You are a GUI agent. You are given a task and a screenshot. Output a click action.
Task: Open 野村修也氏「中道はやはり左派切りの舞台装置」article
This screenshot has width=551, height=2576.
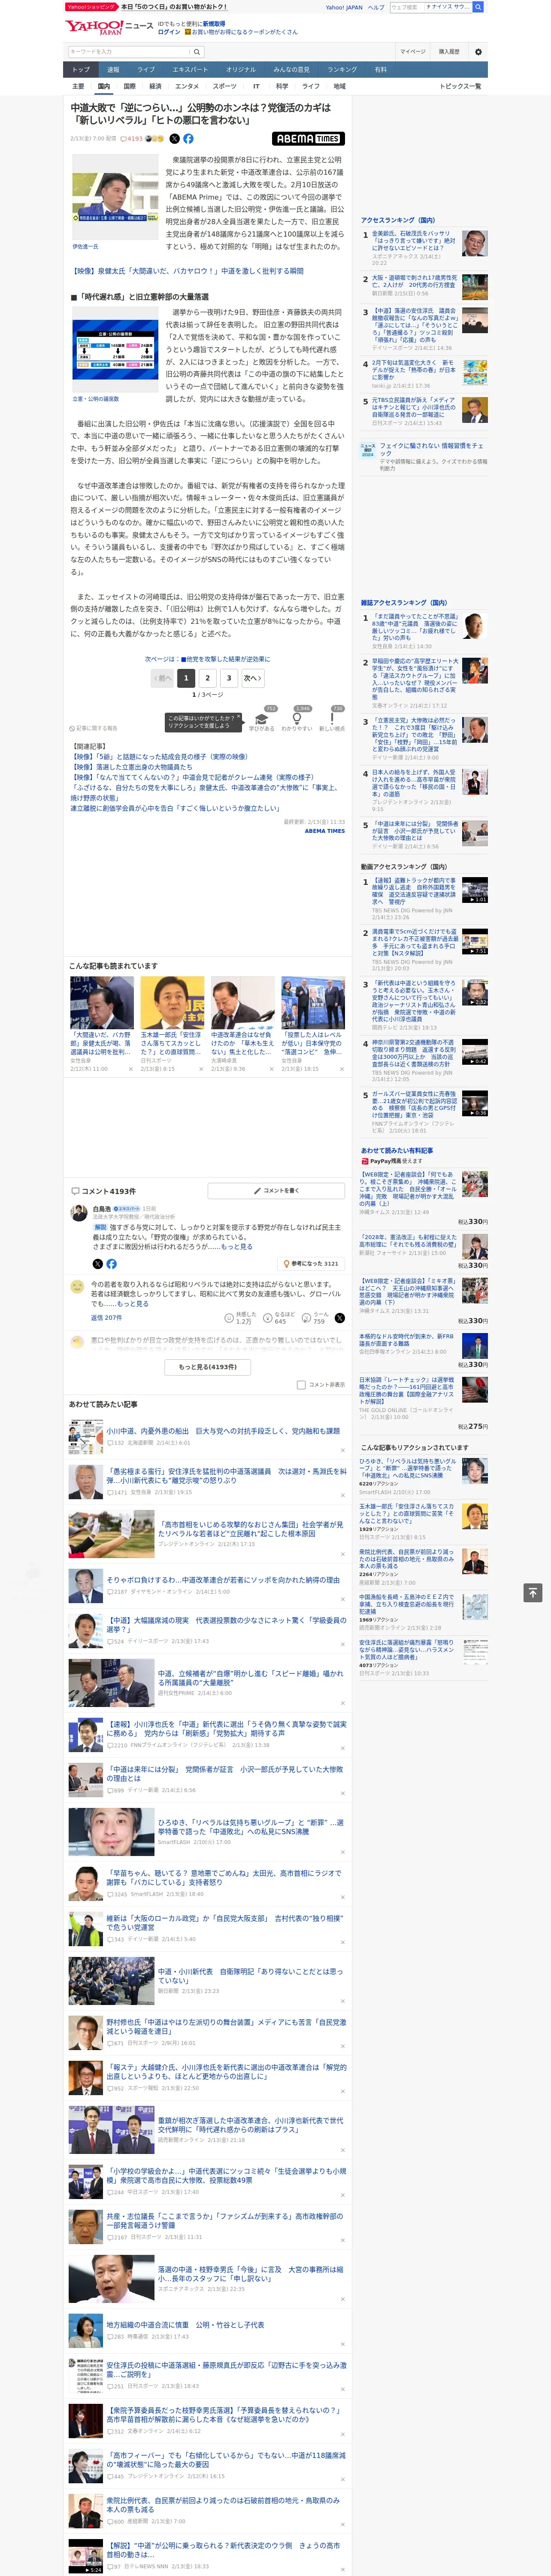point(226,2026)
